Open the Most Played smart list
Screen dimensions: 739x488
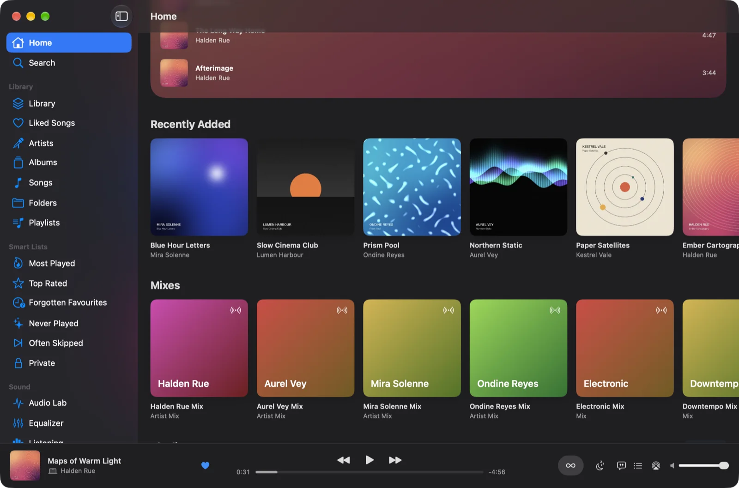click(x=69, y=263)
